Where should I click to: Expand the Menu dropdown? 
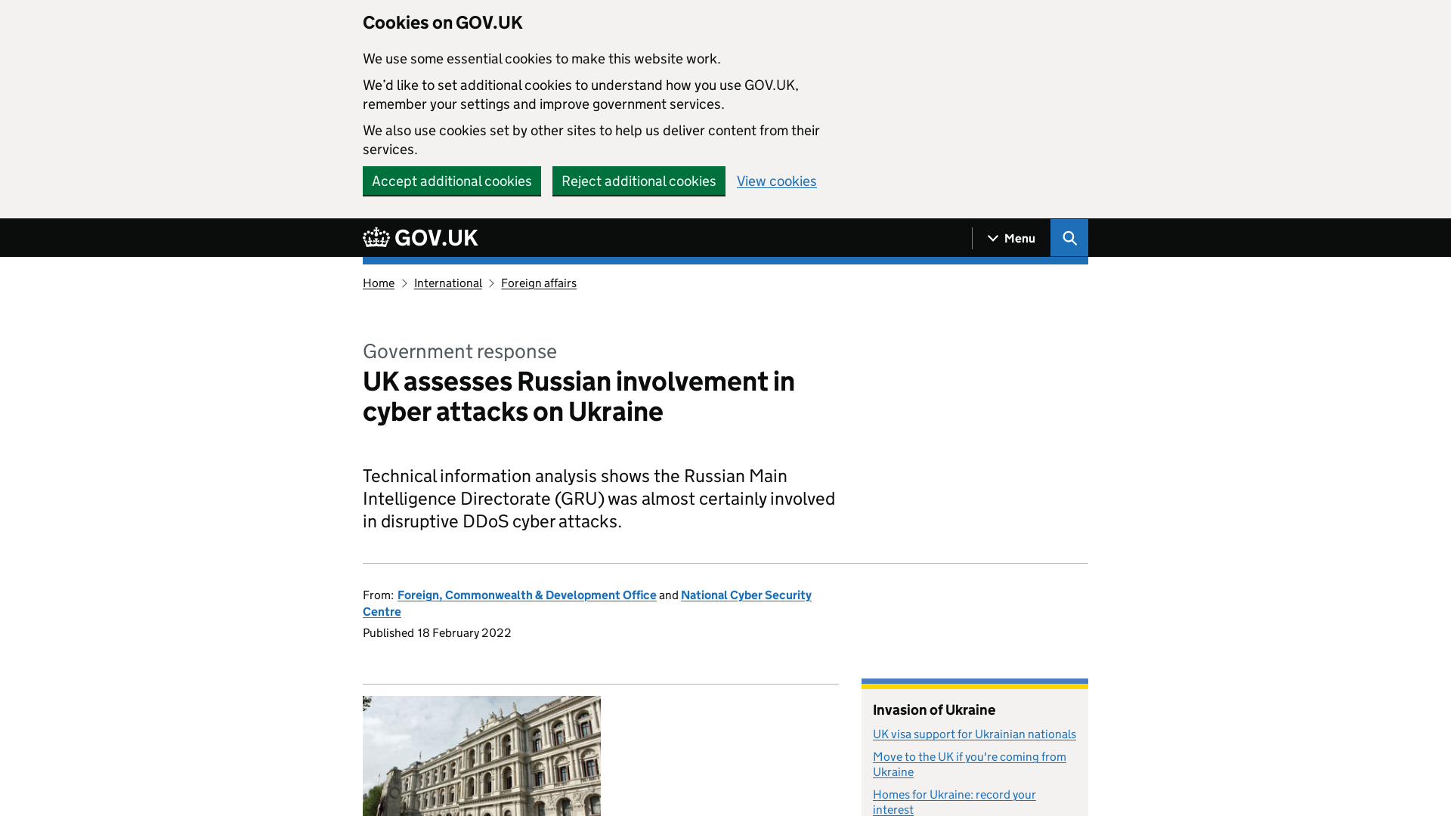[1011, 238]
